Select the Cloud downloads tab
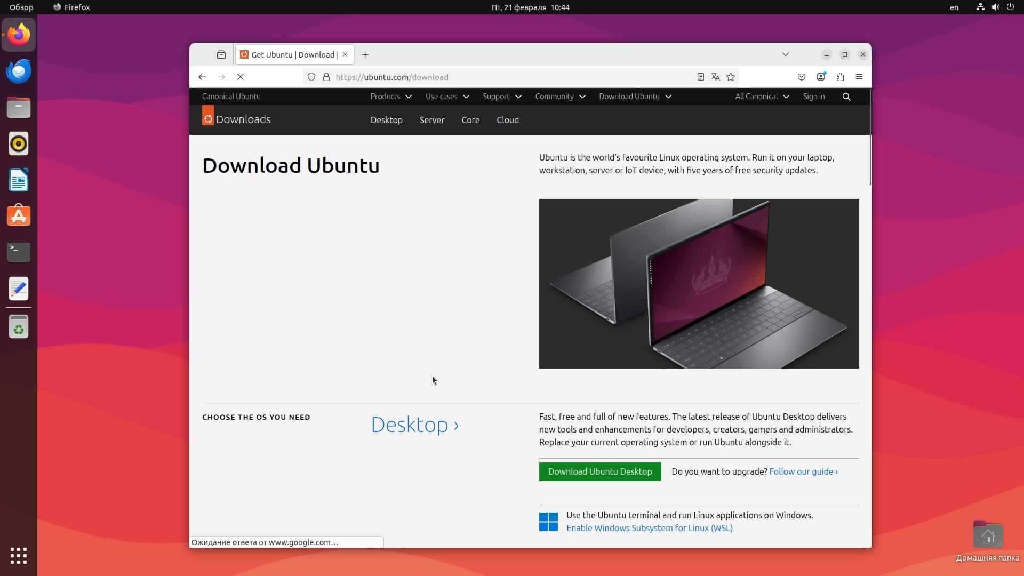Screen dimensions: 1024x576 point(508,120)
